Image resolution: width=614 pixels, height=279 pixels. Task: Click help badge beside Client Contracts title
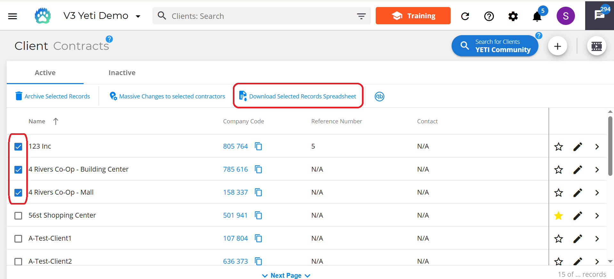point(109,39)
